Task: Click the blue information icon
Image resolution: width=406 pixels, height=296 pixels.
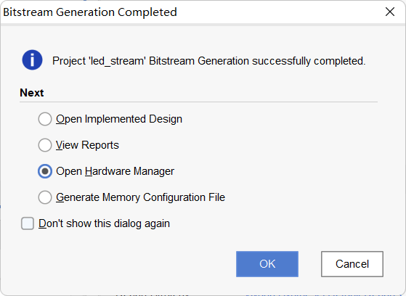Action: pyautogui.click(x=32, y=59)
